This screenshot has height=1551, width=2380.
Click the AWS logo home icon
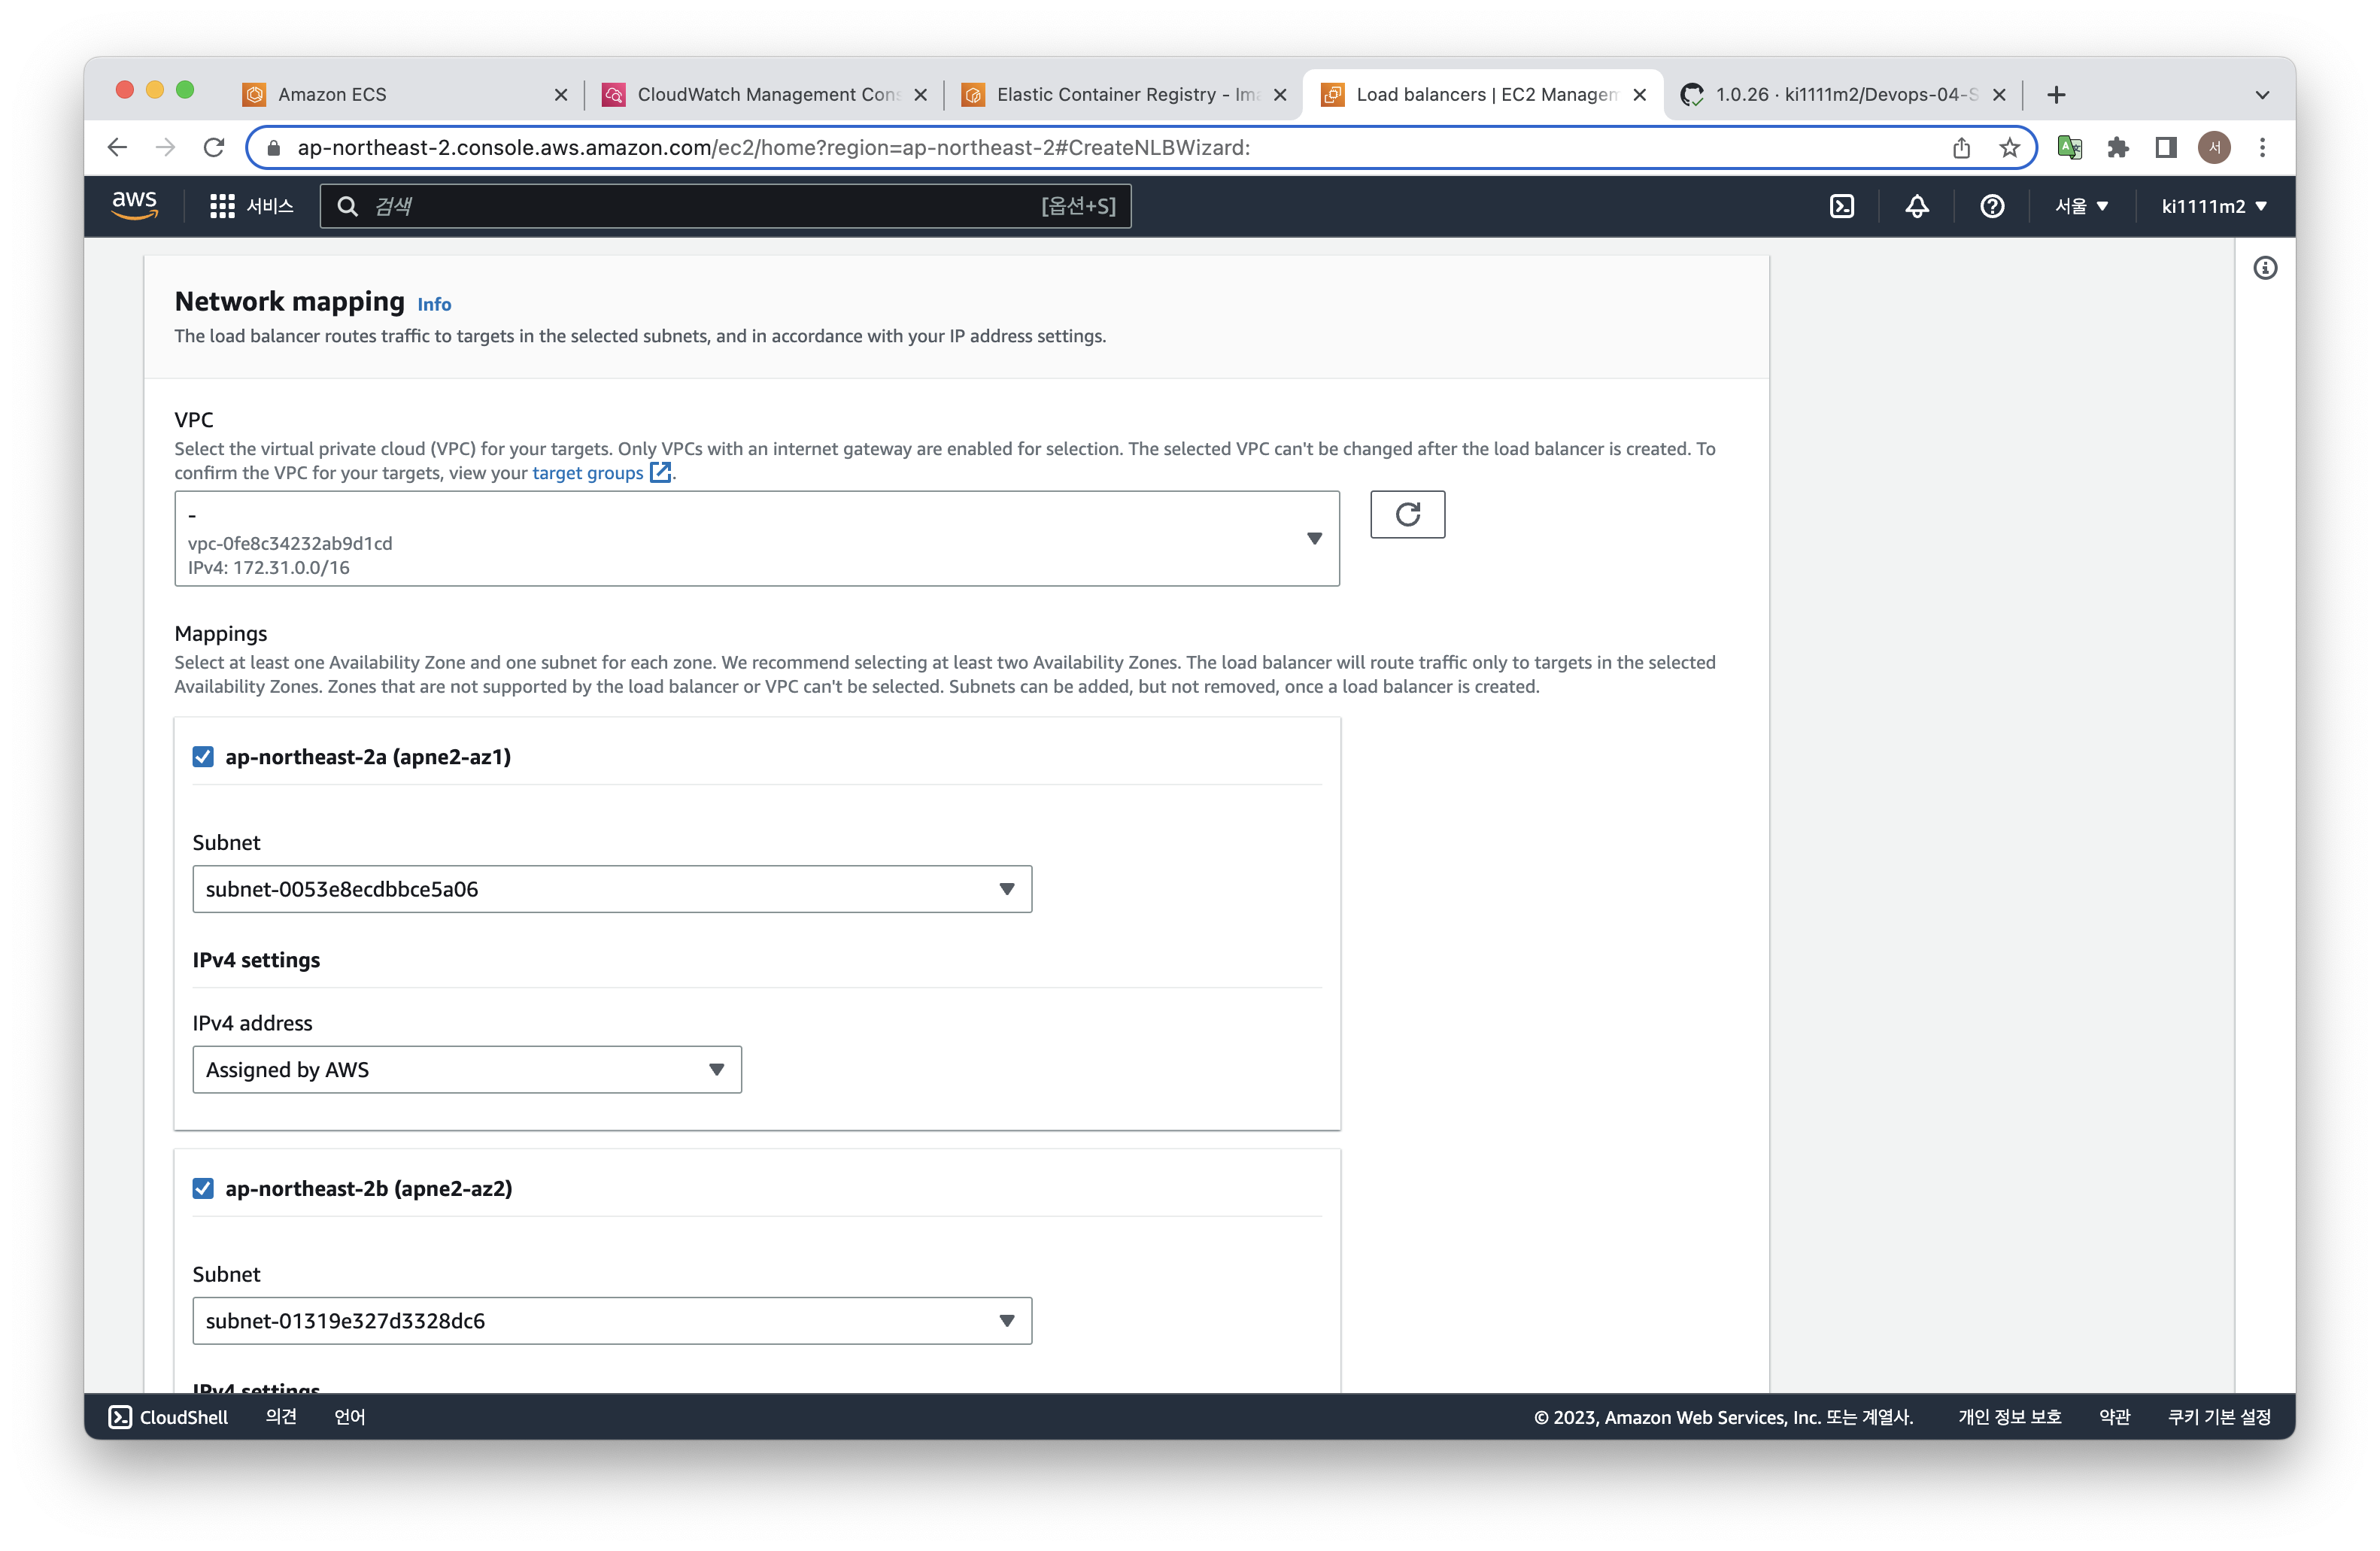[134, 205]
